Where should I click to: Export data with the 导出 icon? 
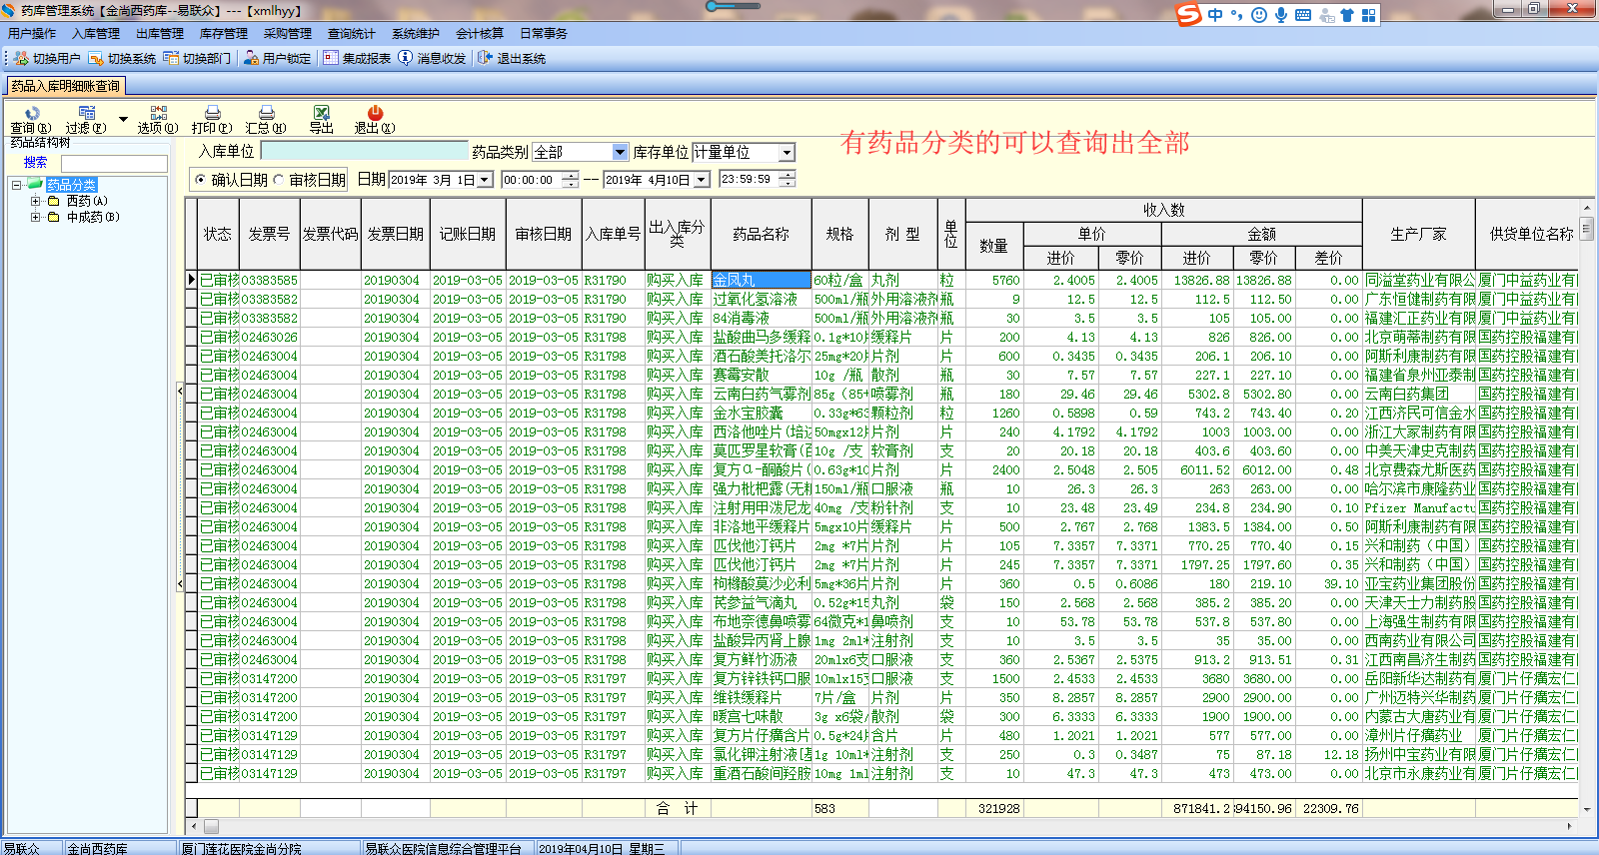pyautogui.click(x=321, y=120)
